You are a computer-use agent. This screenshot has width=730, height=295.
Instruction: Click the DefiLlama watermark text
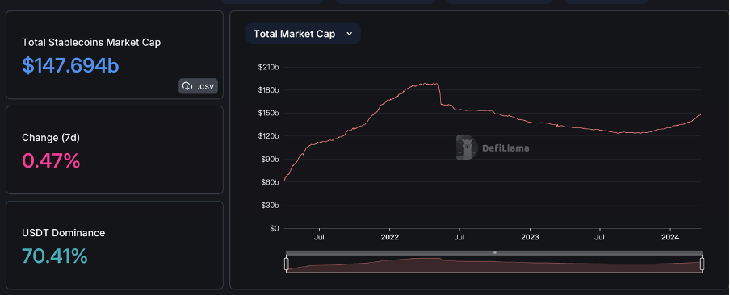click(506, 148)
